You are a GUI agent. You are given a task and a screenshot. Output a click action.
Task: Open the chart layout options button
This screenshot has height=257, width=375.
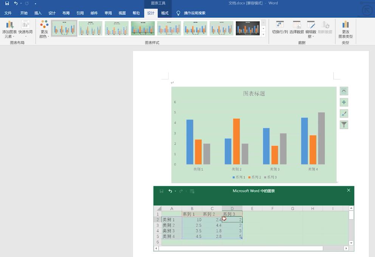[x=344, y=91]
